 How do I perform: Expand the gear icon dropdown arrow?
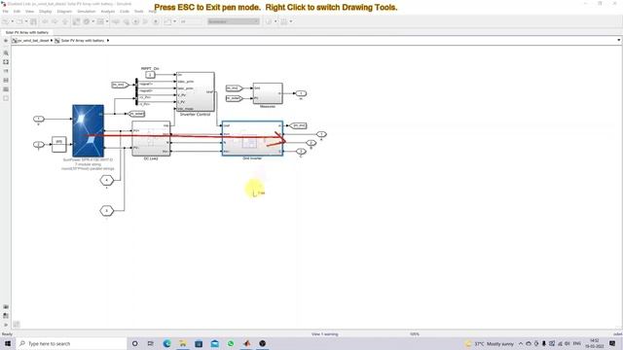coord(93,21)
